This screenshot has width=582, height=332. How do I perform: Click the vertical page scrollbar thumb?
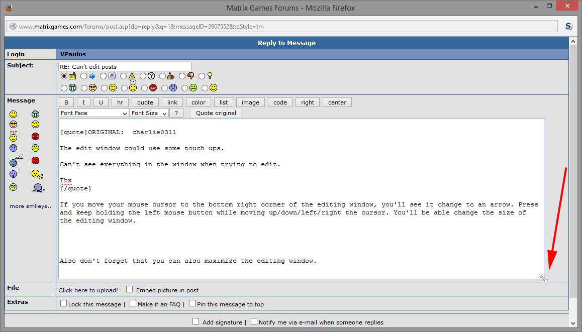pyautogui.click(x=573, y=171)
